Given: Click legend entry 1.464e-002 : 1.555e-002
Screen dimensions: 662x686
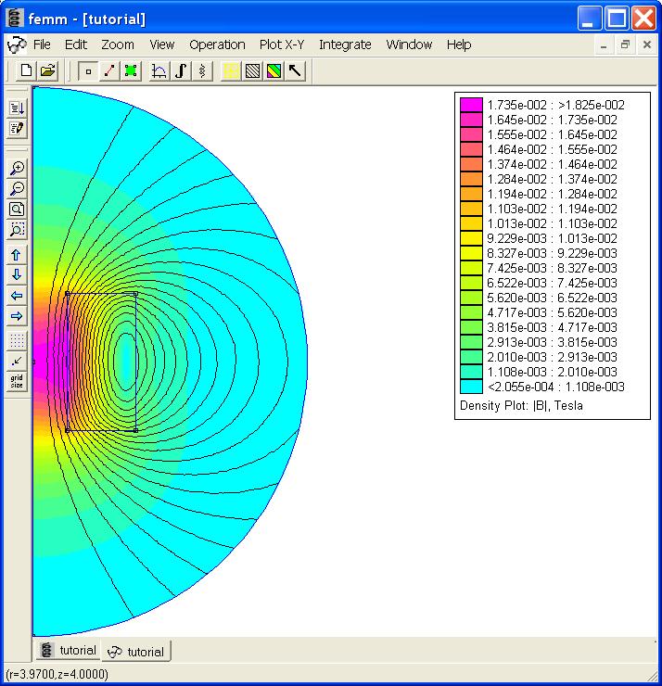Looking at the screenshot, I should 552,149.
